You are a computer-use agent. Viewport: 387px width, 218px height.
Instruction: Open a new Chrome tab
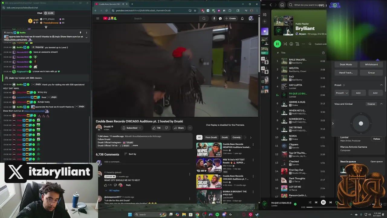click(x=132, y=4)
